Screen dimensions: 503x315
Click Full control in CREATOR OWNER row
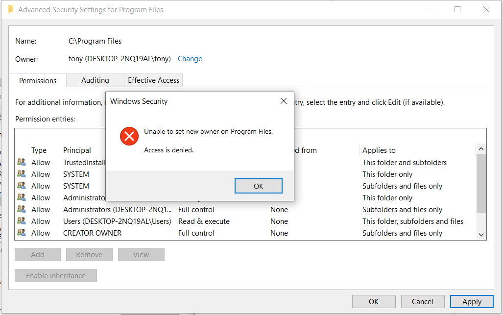click(196, 233)
